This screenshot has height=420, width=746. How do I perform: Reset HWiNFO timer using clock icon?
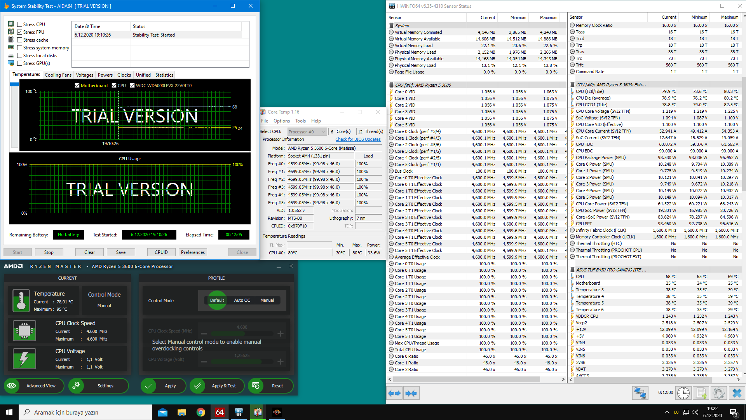point(683,393)
